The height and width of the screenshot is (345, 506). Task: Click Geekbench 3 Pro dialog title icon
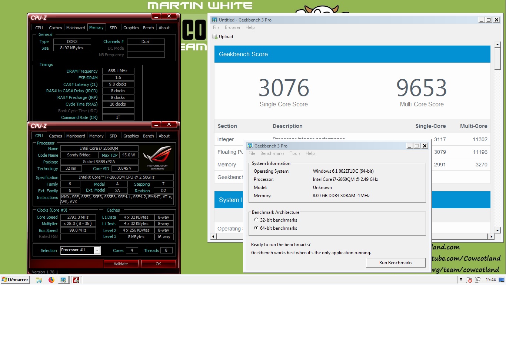[250, 146]
